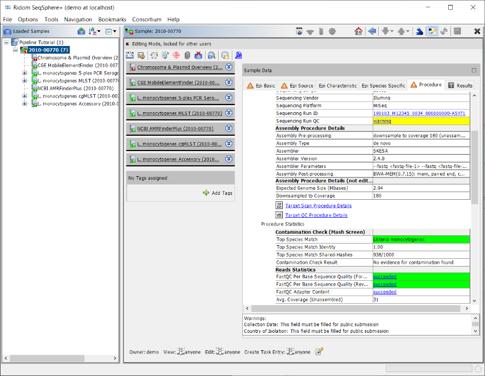Collapse the Pipeline Tutorial tree node

[6, 42]
